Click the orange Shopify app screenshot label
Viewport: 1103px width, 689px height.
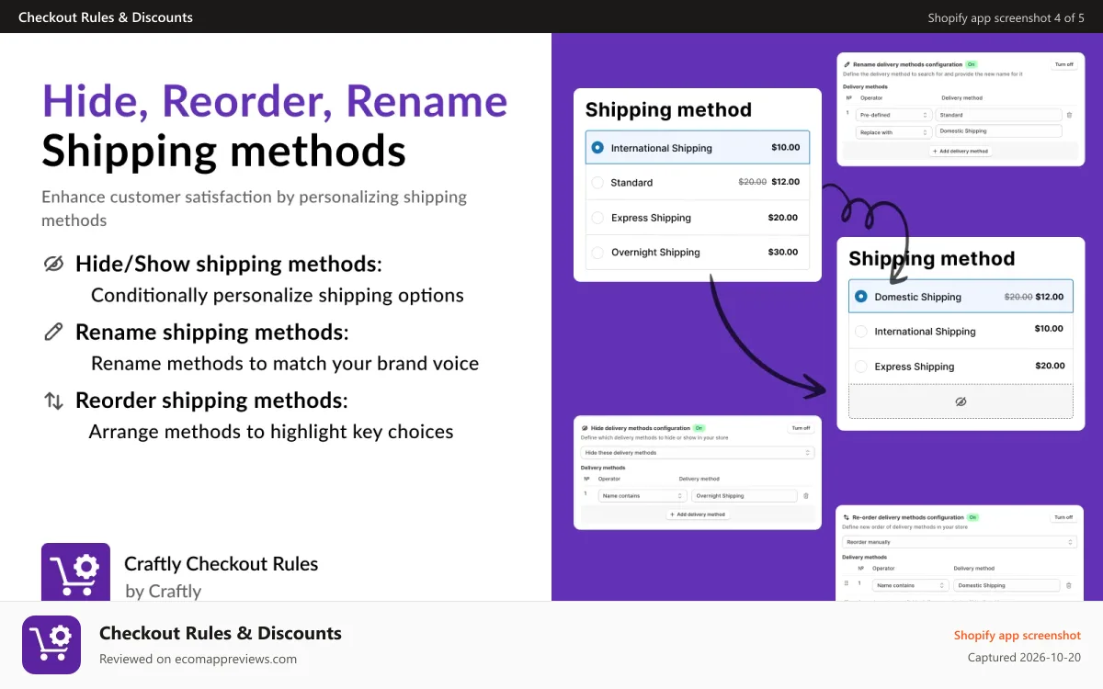tap(1018, 635)
